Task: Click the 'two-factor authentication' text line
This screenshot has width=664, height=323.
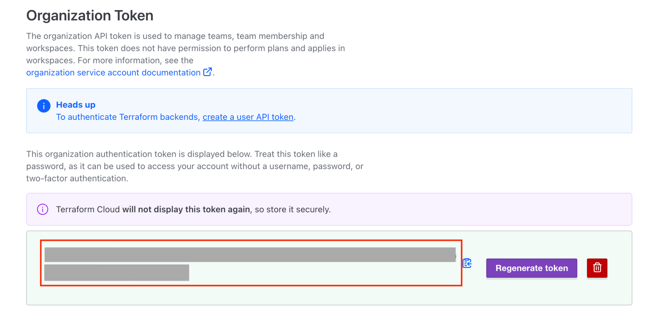Action: pos(77,179)
